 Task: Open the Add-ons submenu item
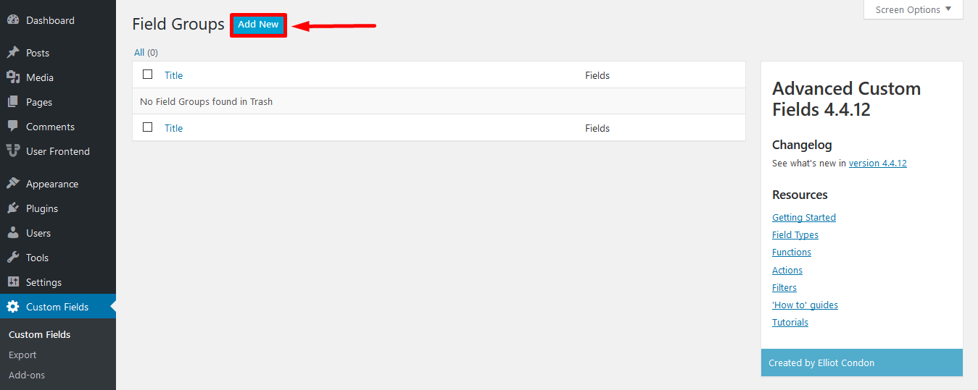[x=27, y=375]
